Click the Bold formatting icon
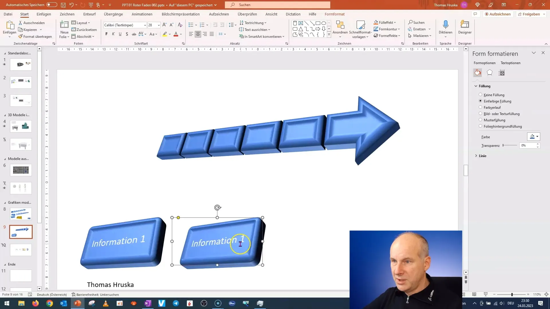The height and width of the screenshot is (309, 550). [107, 34]
